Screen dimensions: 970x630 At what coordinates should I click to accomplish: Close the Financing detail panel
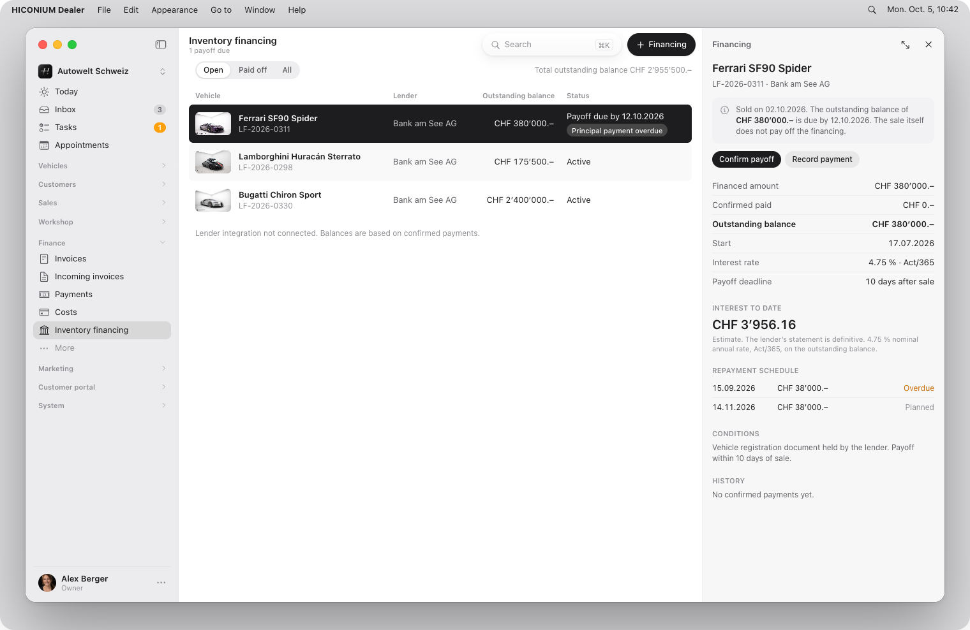(929, 45)
